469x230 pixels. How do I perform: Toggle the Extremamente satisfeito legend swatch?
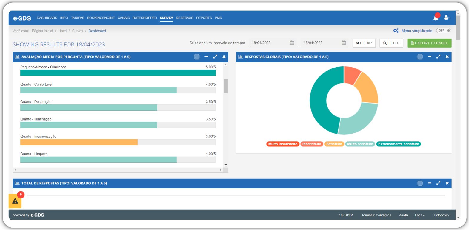point(399,144)
